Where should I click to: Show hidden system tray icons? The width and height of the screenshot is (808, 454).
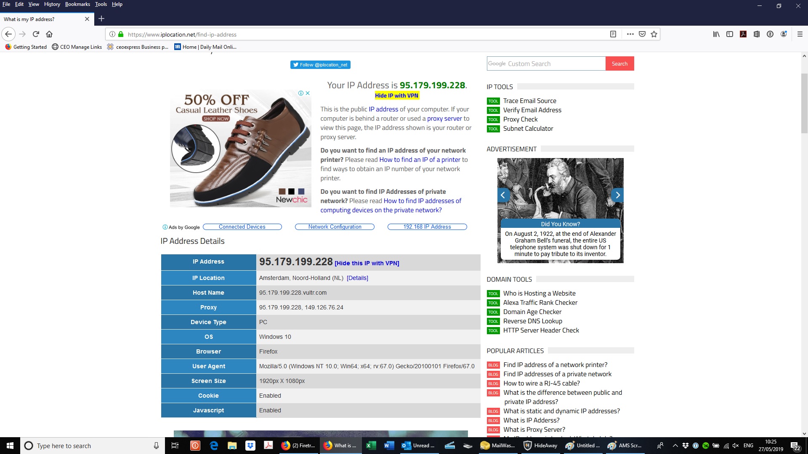point(675,446)
